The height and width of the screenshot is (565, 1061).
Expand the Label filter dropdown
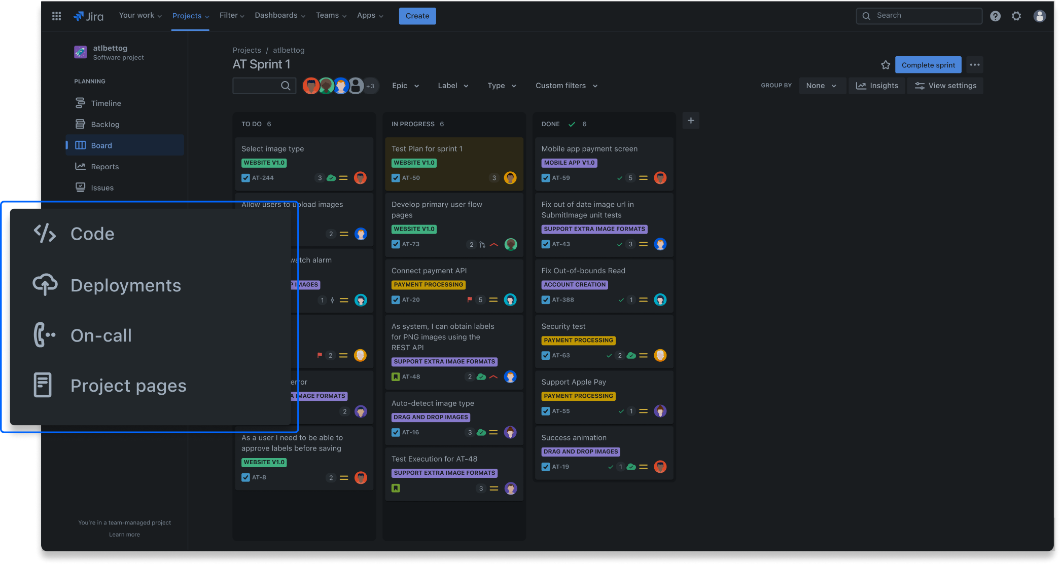[452, 86]
